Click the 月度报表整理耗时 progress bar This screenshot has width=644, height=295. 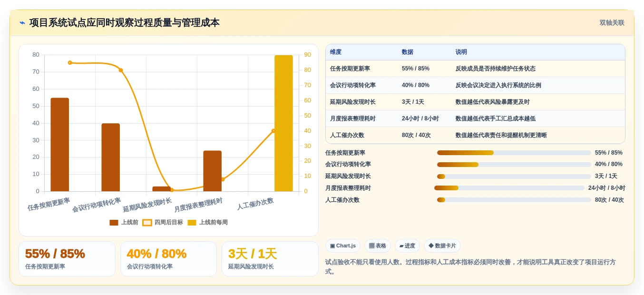509,188
